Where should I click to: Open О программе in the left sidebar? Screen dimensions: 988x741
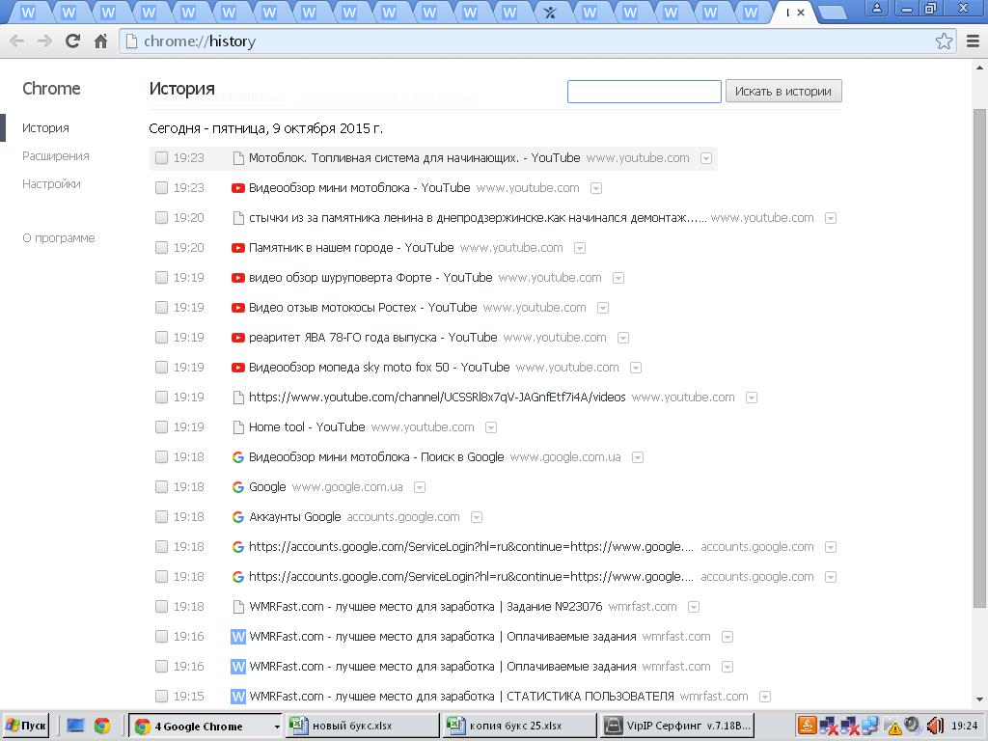coord(59,238)
